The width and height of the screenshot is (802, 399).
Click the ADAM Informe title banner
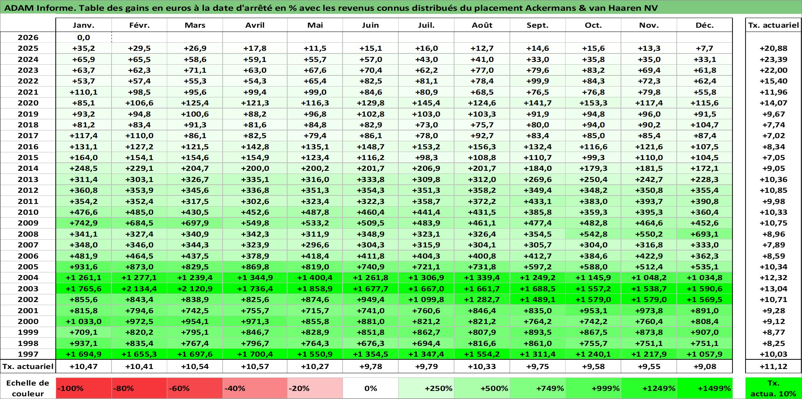401,8
